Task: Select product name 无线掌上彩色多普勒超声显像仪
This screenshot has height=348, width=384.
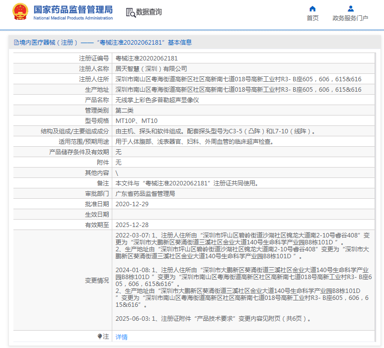Action: (157, 100)
